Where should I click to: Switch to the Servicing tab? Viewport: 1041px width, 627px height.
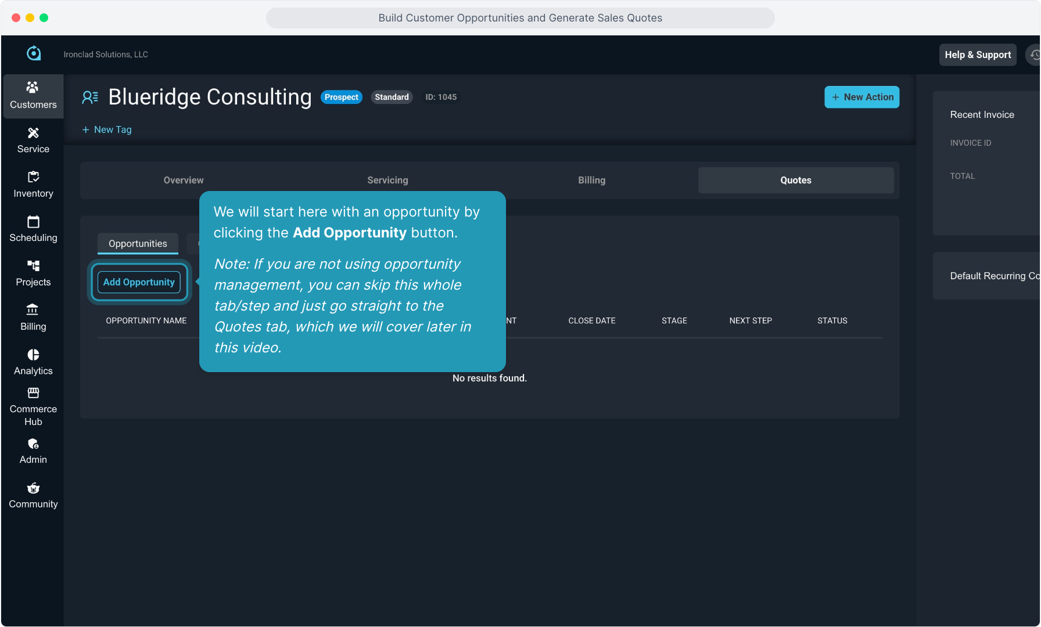(x=387, y=180)
